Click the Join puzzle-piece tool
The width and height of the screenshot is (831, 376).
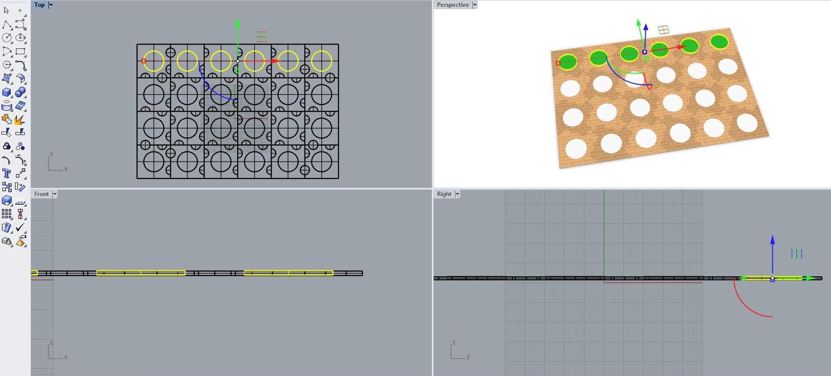click(x=7, y=119)
